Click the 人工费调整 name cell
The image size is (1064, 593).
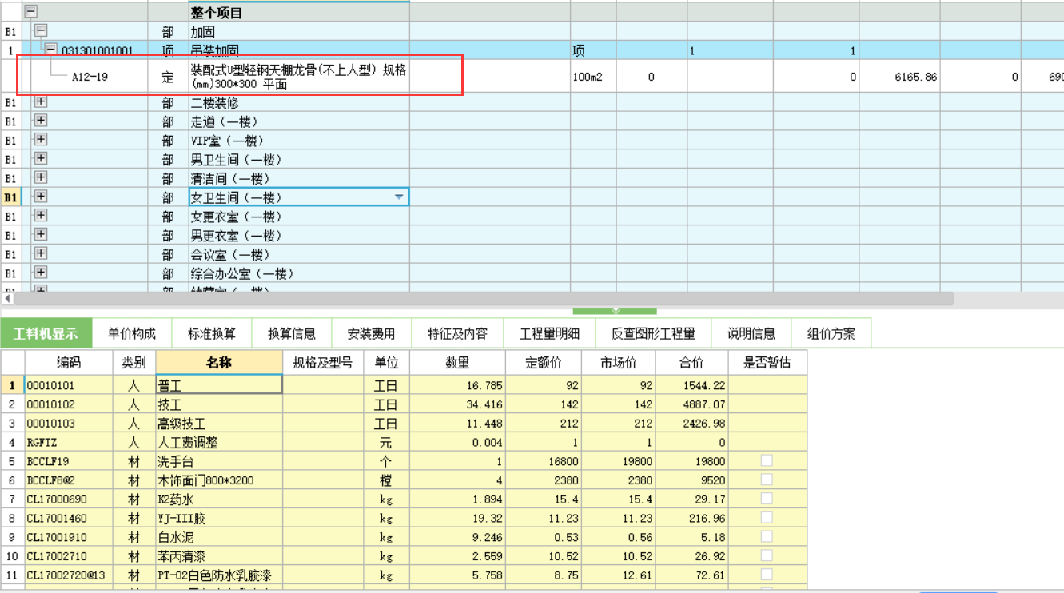pyautogui.click(x=219, y=442)
